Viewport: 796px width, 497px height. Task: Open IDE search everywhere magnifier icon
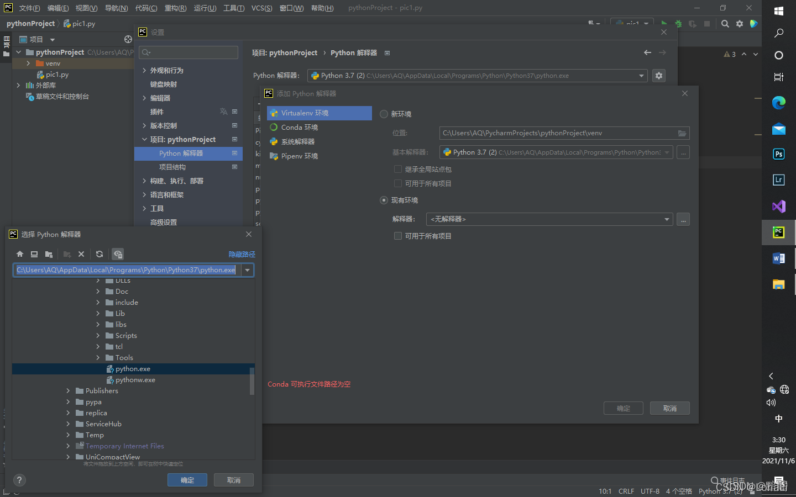tap(725, 24)
